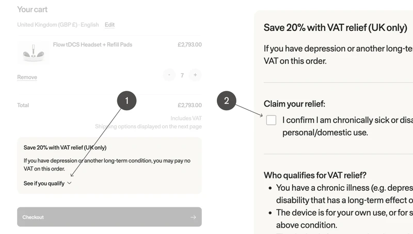
Task: Click the quantity value 7 field
Action: [182, 75]
